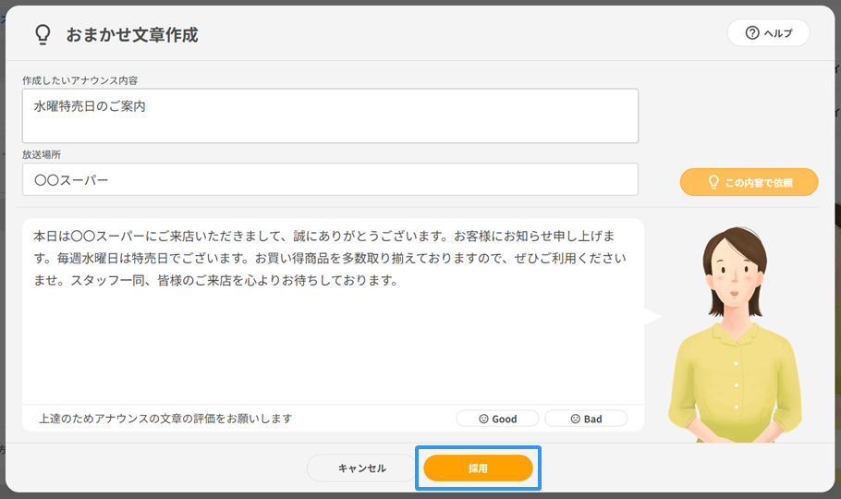Viewport: 841px width, 499px height.
Task: Adopt the text with the 採用 button
Action: point(478,469)
